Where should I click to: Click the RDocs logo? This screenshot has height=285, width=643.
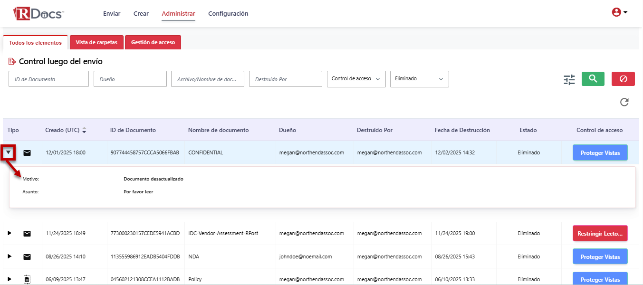coord(38,13)
